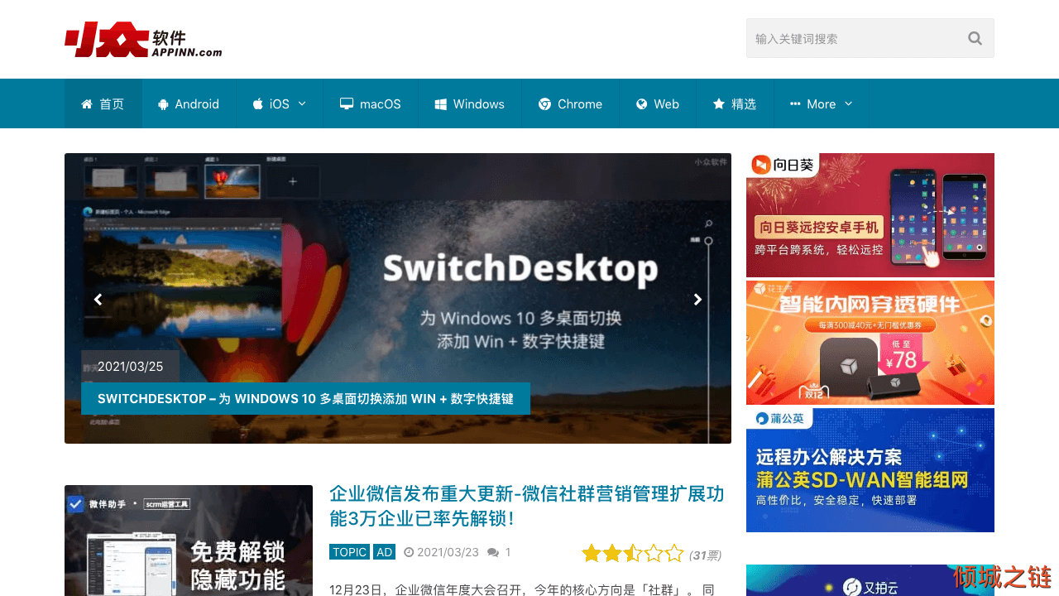Click the TOPIC tag

coord(349,552)
